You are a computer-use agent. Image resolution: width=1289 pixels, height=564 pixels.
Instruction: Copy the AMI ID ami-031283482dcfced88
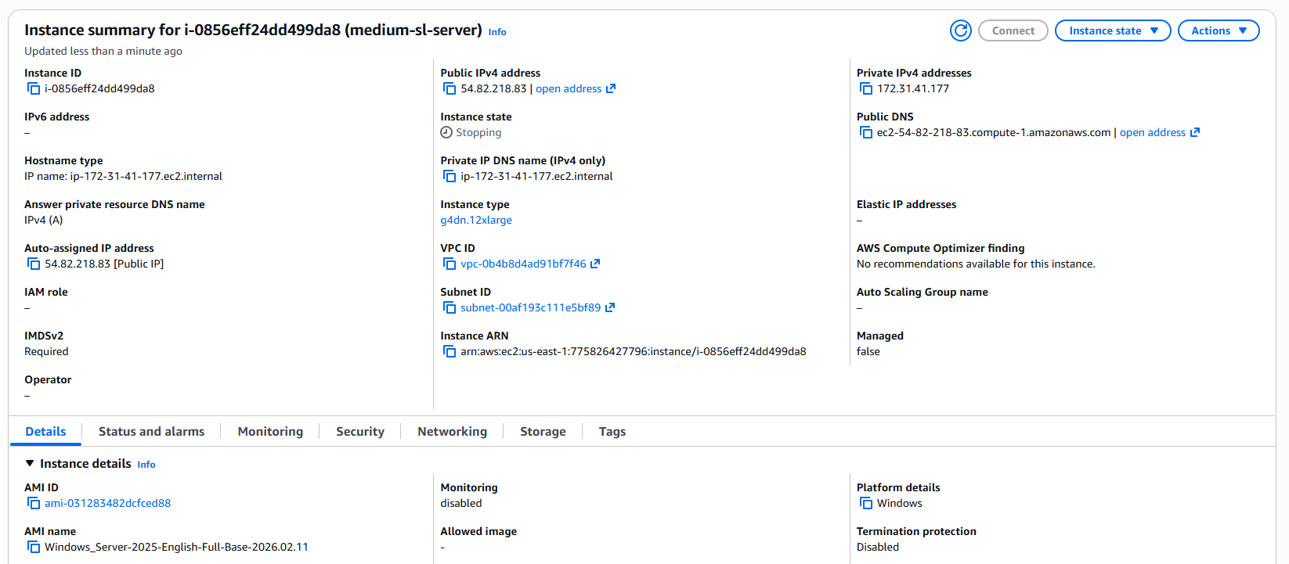coord(34,503)
